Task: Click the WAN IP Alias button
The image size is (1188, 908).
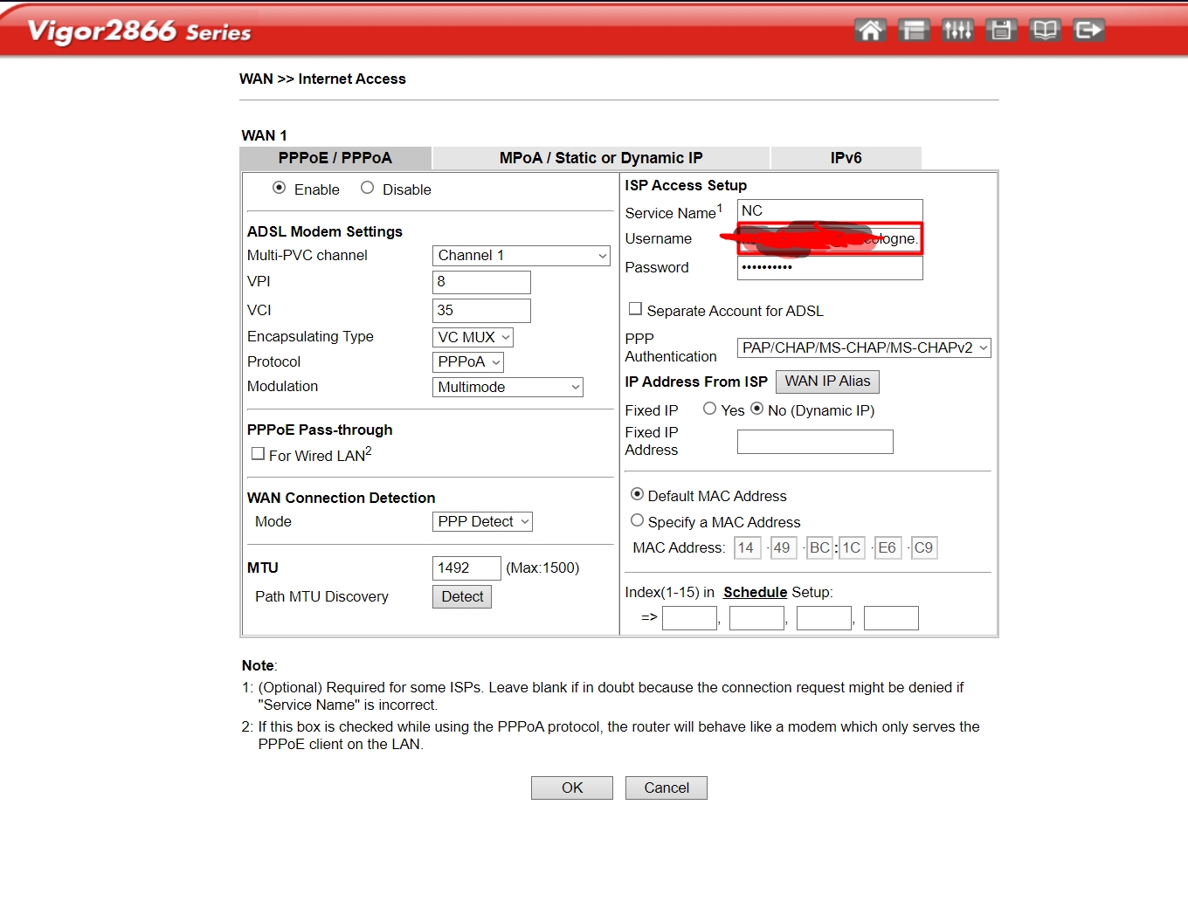Action: coord(827,382)
